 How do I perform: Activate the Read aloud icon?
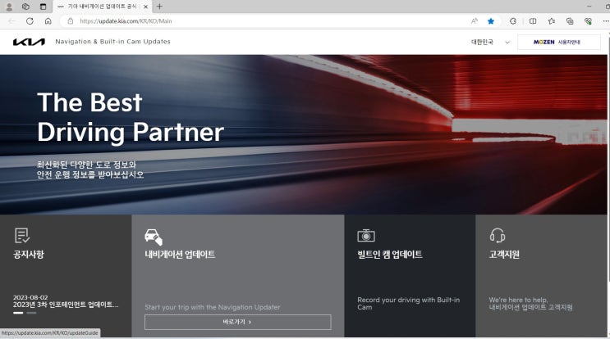(475, 21)
